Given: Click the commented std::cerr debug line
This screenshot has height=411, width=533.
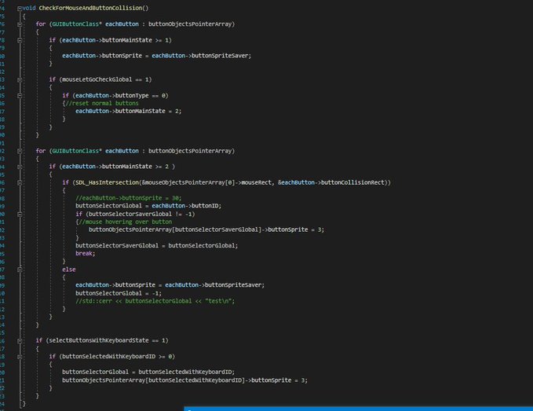Looking at the screenshot, I should coord(155,301).
